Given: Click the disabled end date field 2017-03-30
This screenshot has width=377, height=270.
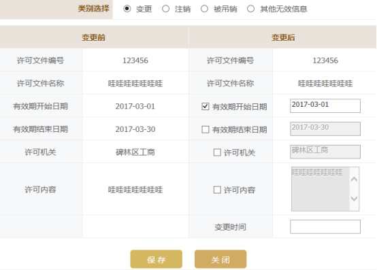Looking at the screenshot, I should (x=325, y=129).
